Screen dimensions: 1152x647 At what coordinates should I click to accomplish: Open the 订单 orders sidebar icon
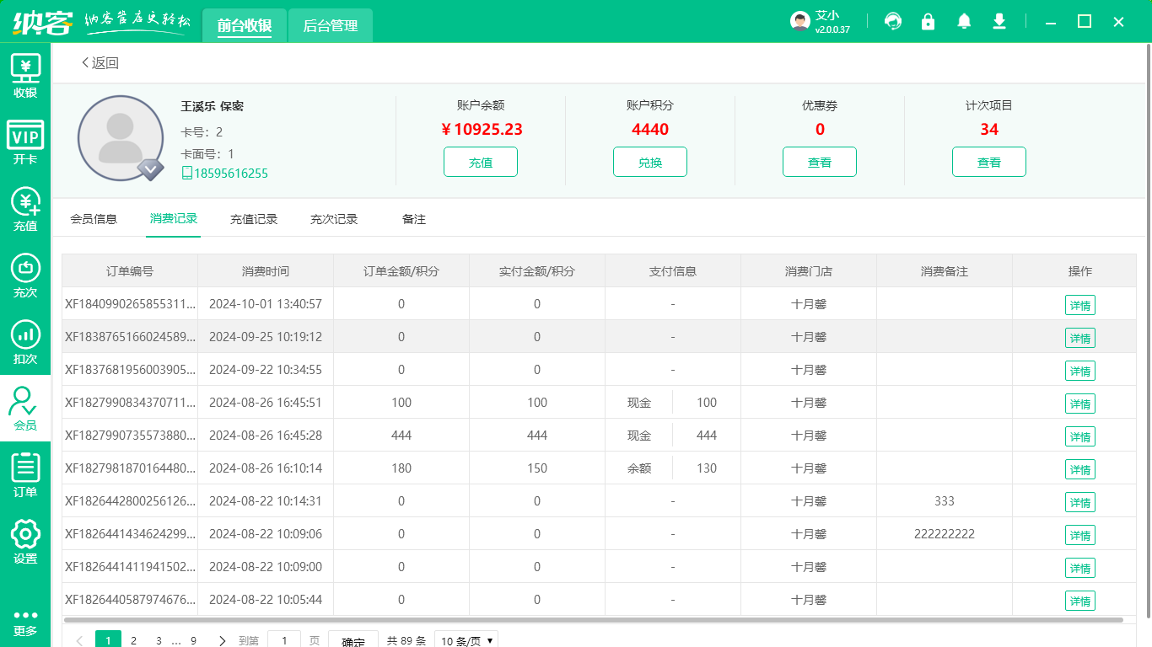point(25,474)
